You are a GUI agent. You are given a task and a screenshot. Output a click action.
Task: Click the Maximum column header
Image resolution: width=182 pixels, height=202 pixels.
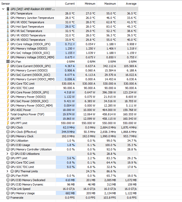[110, 4]
